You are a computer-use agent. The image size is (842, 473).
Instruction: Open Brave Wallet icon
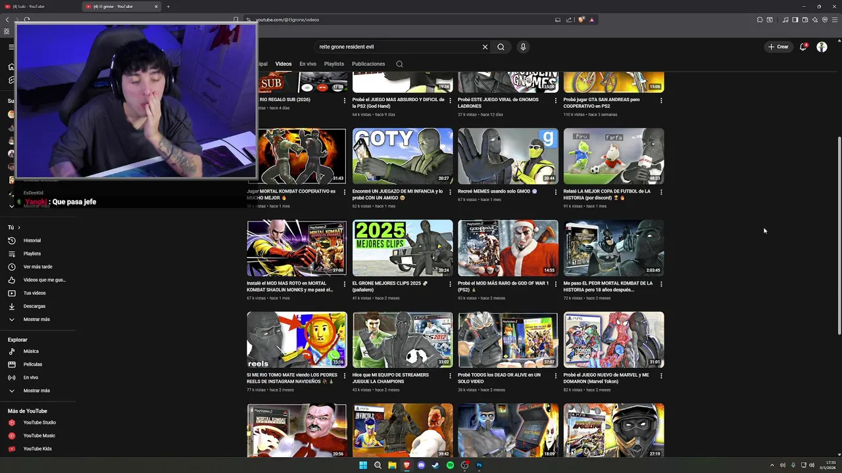tap(805, 20)
